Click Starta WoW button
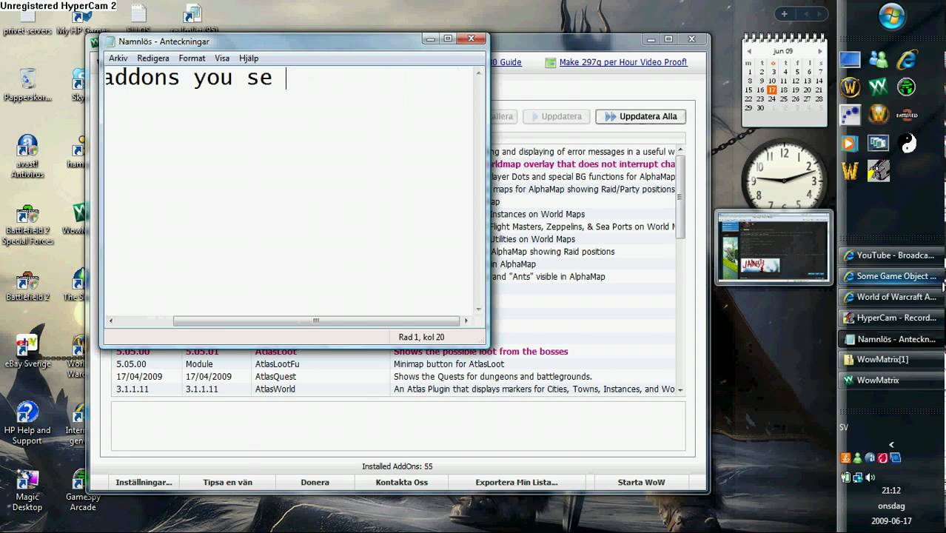 pyautogui.click(x=641, y=482)
